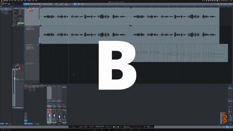This screenshot has width=233, height=131.
Task: Toggle the green monitor button on fourth mixer channel
Action: coord(66,111)
